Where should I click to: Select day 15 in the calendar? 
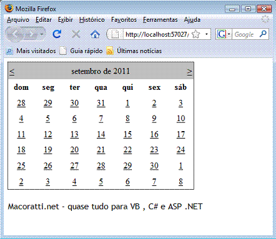pyautogui.click(x=127, y=134)
